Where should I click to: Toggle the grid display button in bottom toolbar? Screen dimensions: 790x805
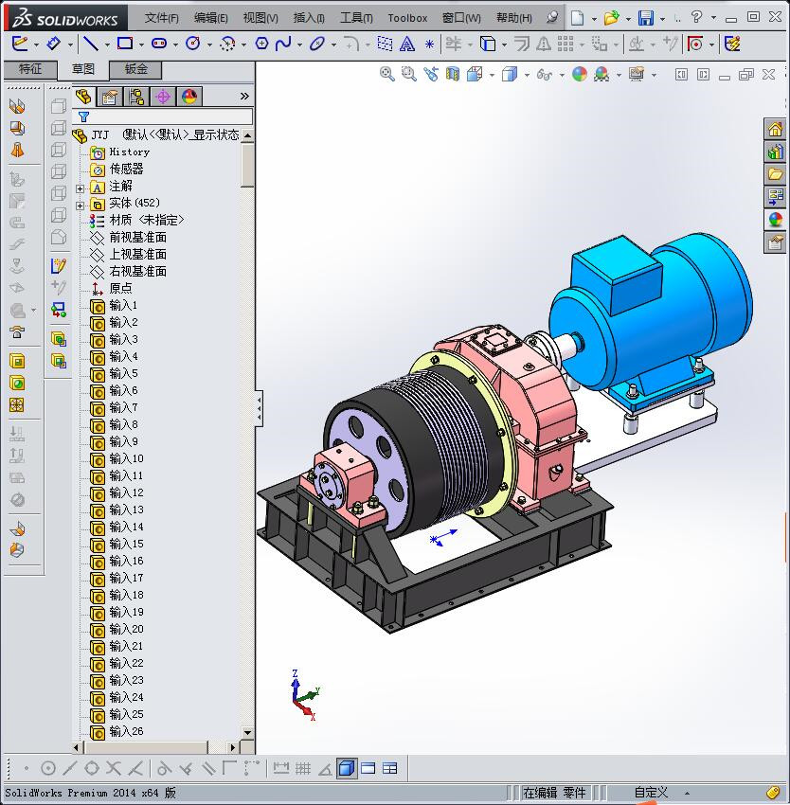(303, 769)
